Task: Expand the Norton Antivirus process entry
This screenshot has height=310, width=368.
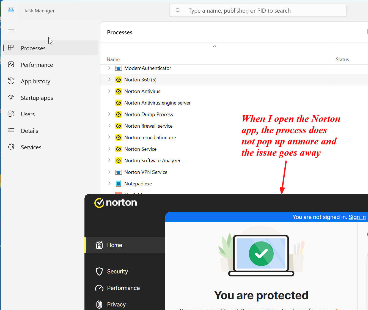Action: point(109,91)
